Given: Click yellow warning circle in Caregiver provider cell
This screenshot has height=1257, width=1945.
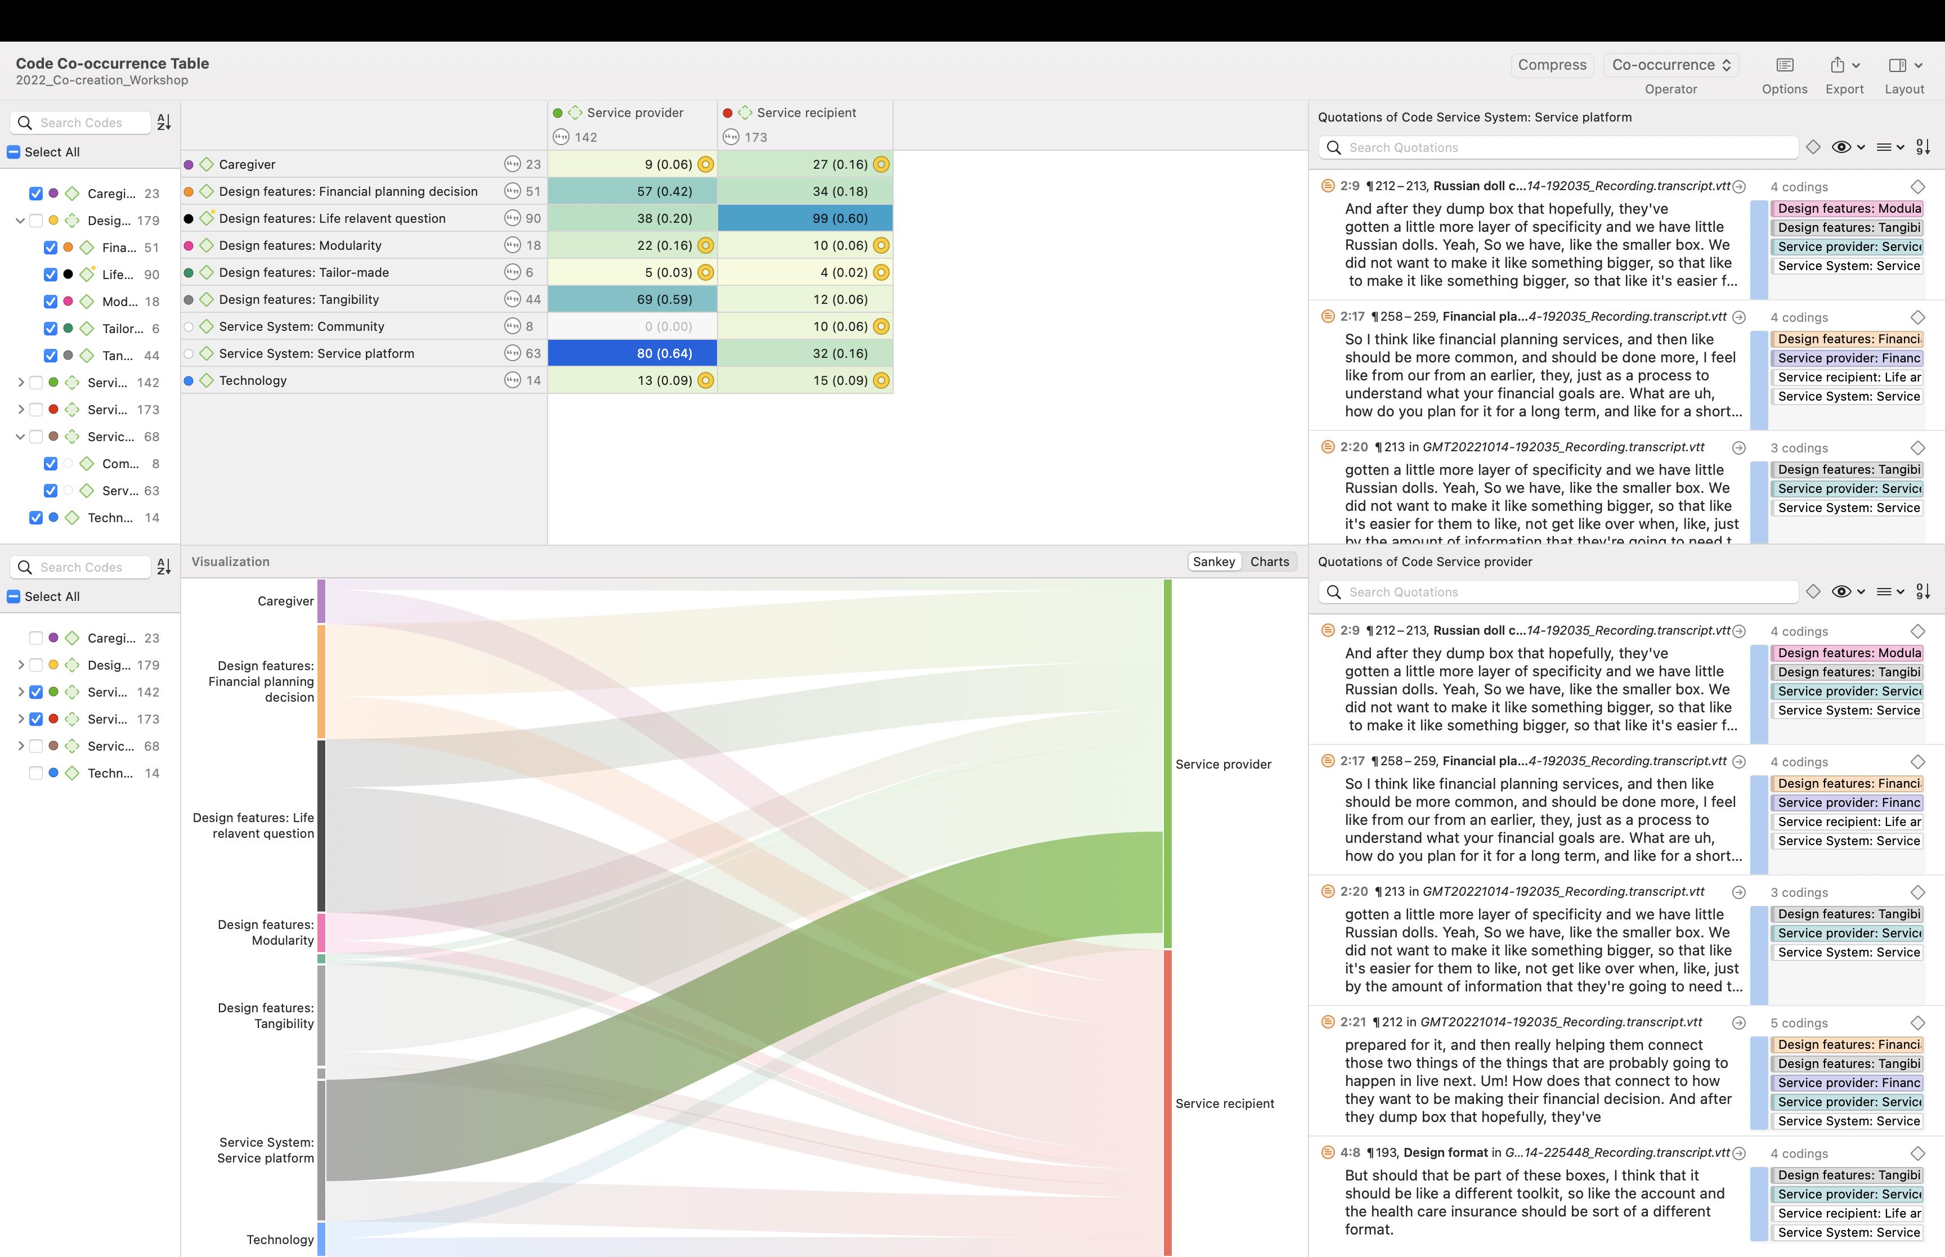Looking at the screenshot, I should click(x=706, y=164).
